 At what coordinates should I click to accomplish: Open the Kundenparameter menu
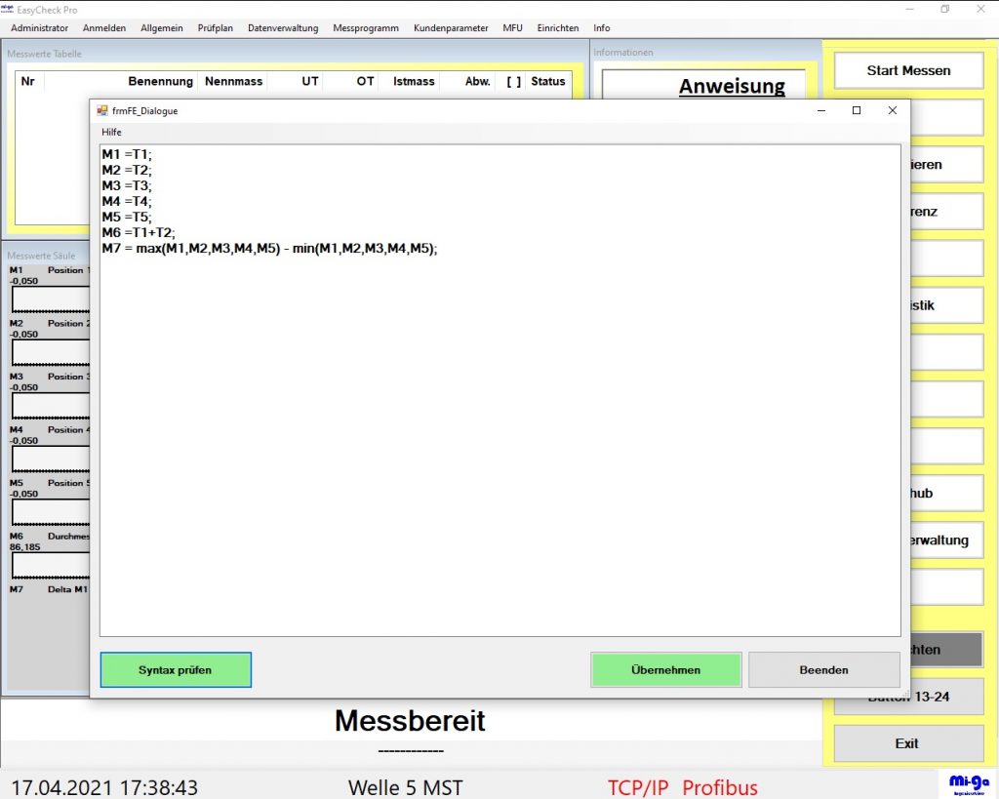[451, 28]
